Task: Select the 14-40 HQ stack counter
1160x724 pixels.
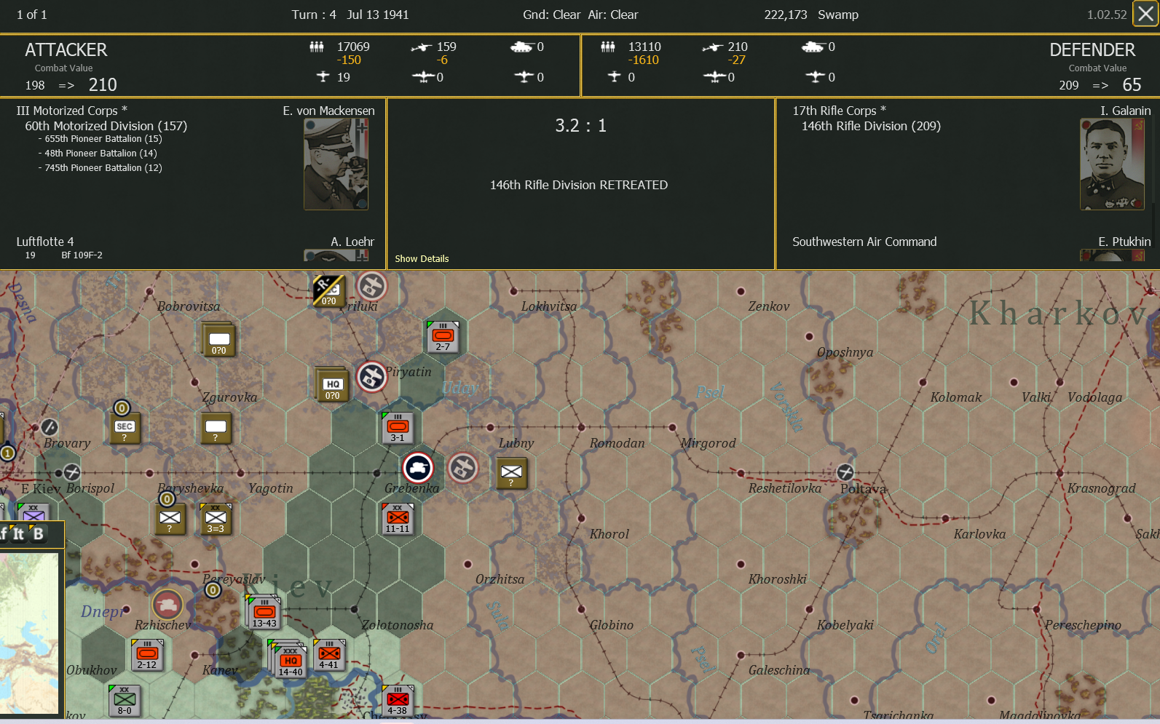Action: (290, 660)
